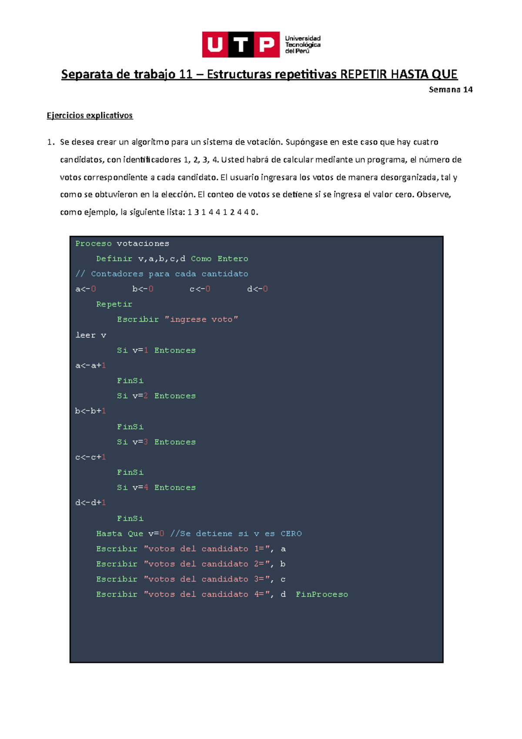The image size is (522, 739).
Task: Click the Proceso votaciones code line
Action: pyautogui.click(x=122, y=244)
